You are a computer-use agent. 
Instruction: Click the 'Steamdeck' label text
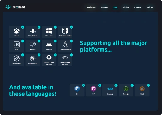[16, 63]
